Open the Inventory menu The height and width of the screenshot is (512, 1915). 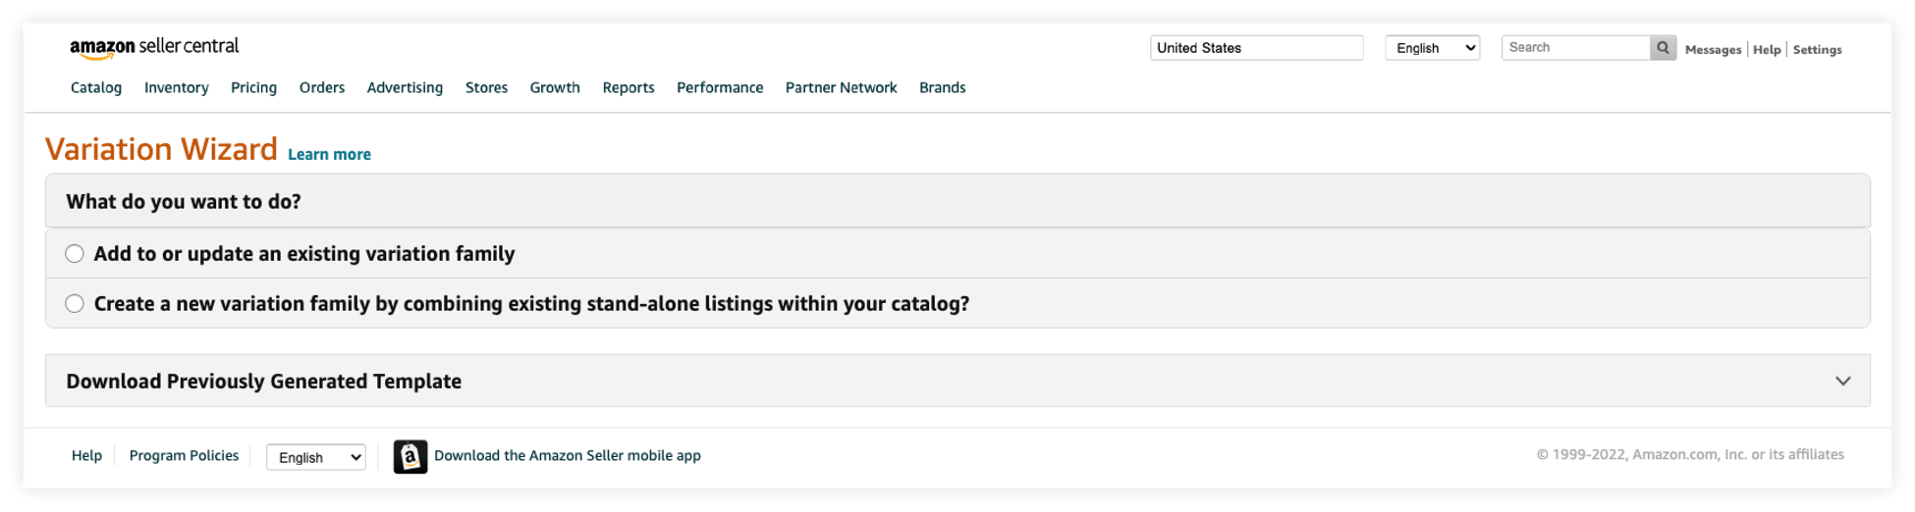(177, 88)
